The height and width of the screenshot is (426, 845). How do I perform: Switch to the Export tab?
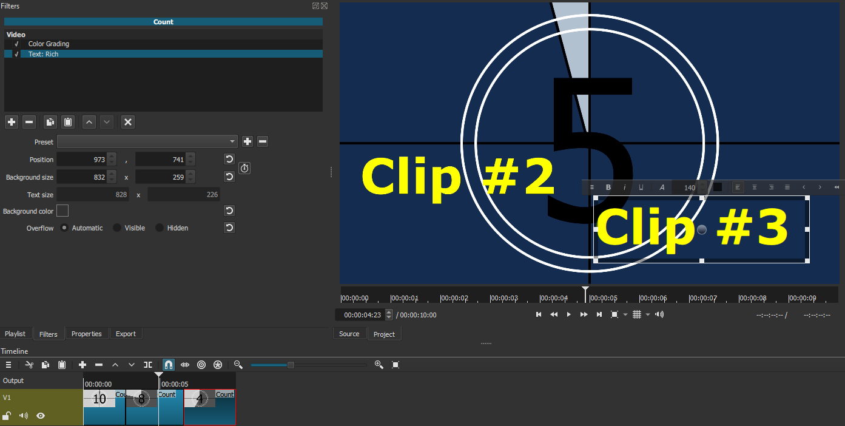point(126,333)
